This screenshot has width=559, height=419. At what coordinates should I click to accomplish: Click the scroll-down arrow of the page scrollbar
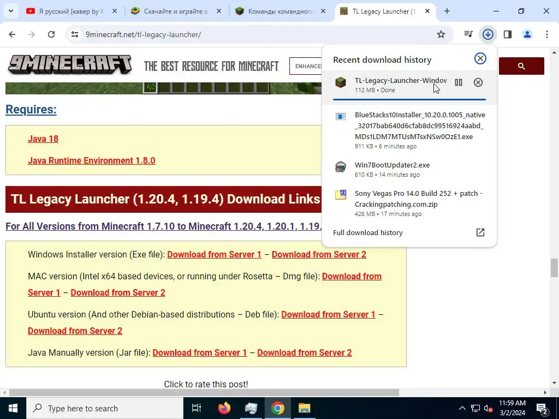[x=554, y=384]
